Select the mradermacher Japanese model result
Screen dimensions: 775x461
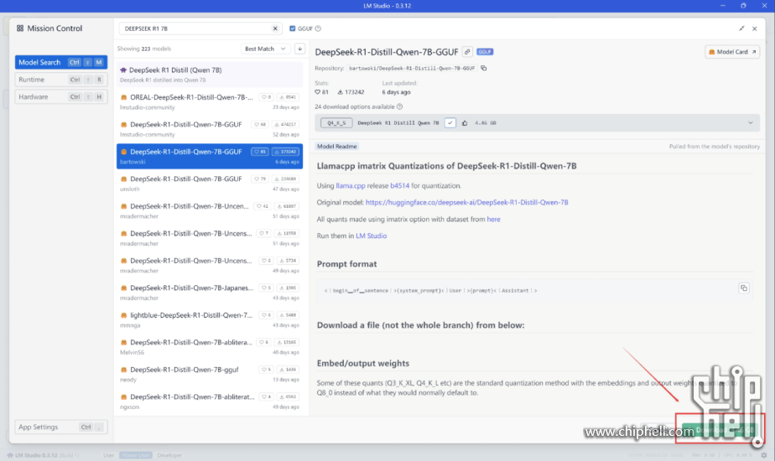tap(210, 293)
